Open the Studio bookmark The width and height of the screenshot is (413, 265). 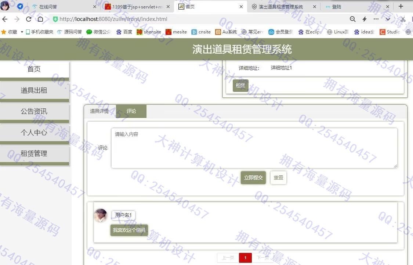390,32
